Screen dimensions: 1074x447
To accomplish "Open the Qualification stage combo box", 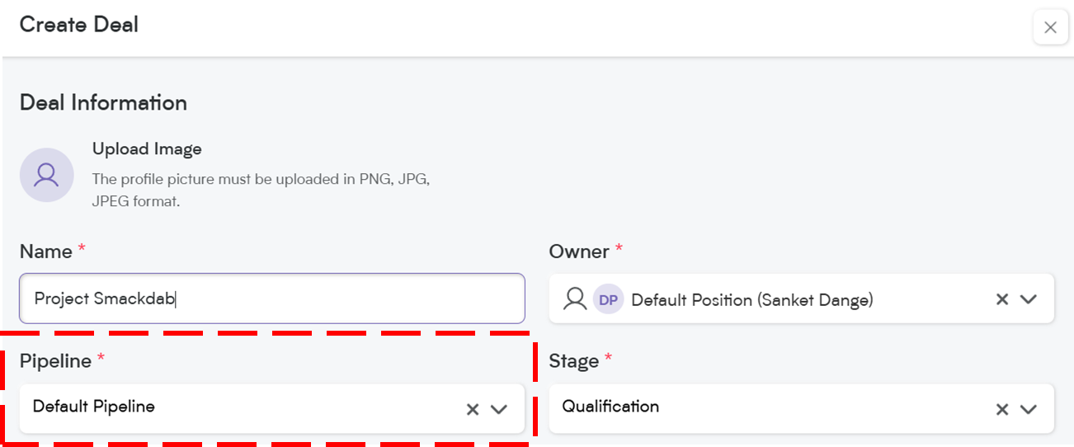I will click(x=801, y=408).
